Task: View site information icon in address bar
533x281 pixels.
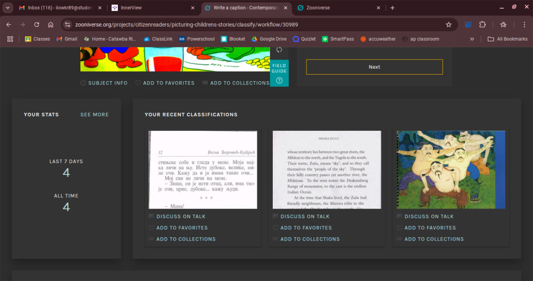Action: coord(67,25)
